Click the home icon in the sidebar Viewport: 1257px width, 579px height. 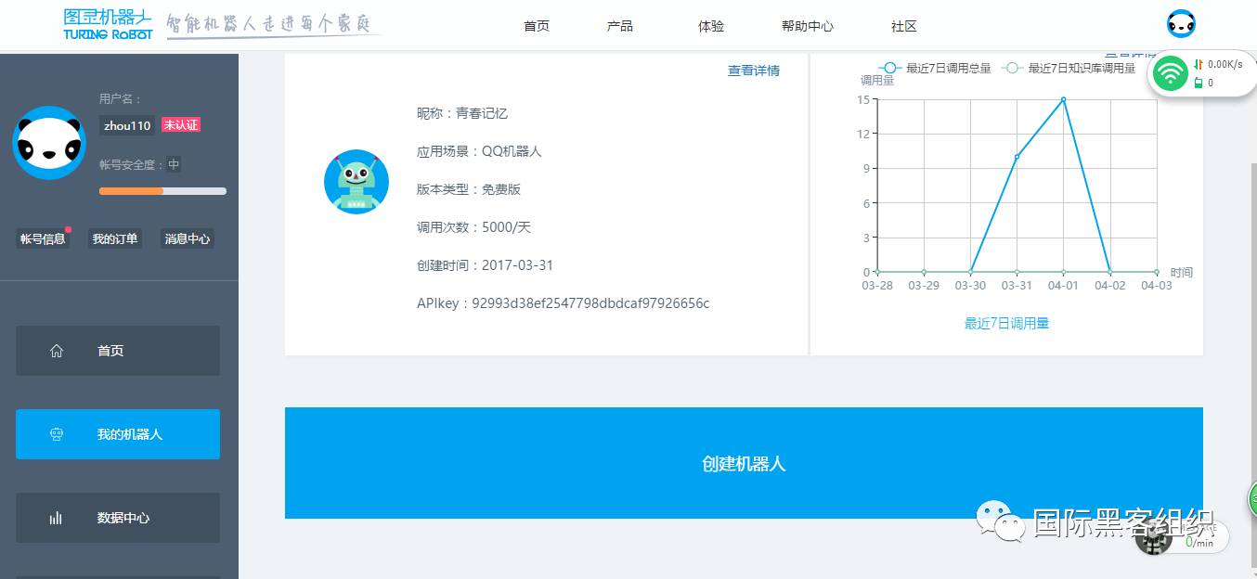57,351
